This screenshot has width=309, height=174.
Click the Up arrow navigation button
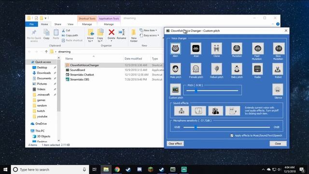[46, 52]
